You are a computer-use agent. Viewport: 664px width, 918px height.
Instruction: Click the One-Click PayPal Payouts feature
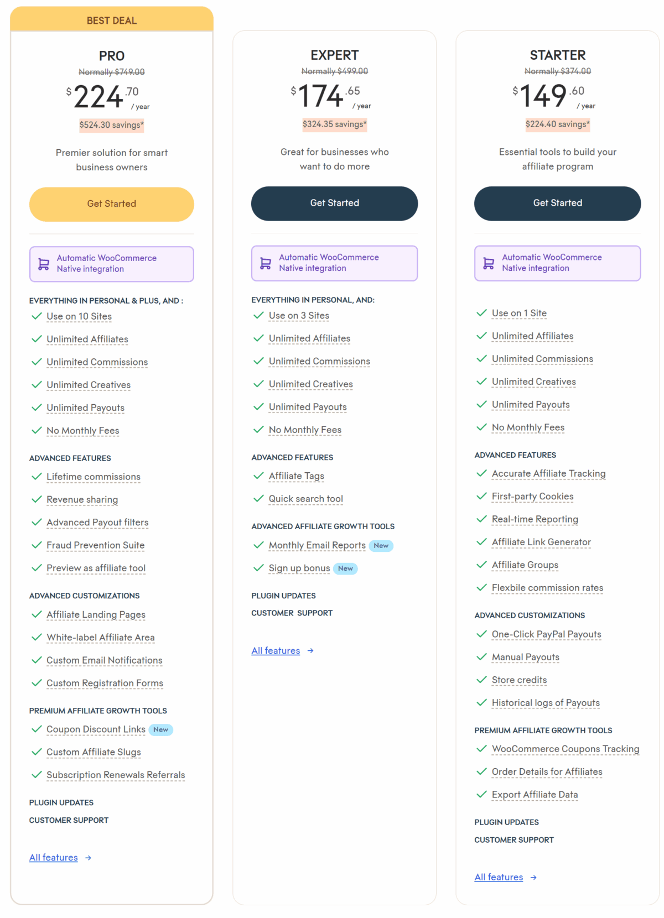click(x=547, y=634)
